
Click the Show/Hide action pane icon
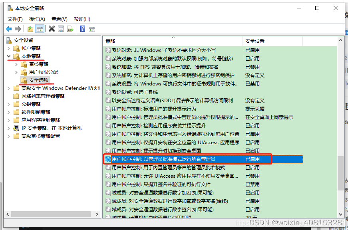point(91,29)
